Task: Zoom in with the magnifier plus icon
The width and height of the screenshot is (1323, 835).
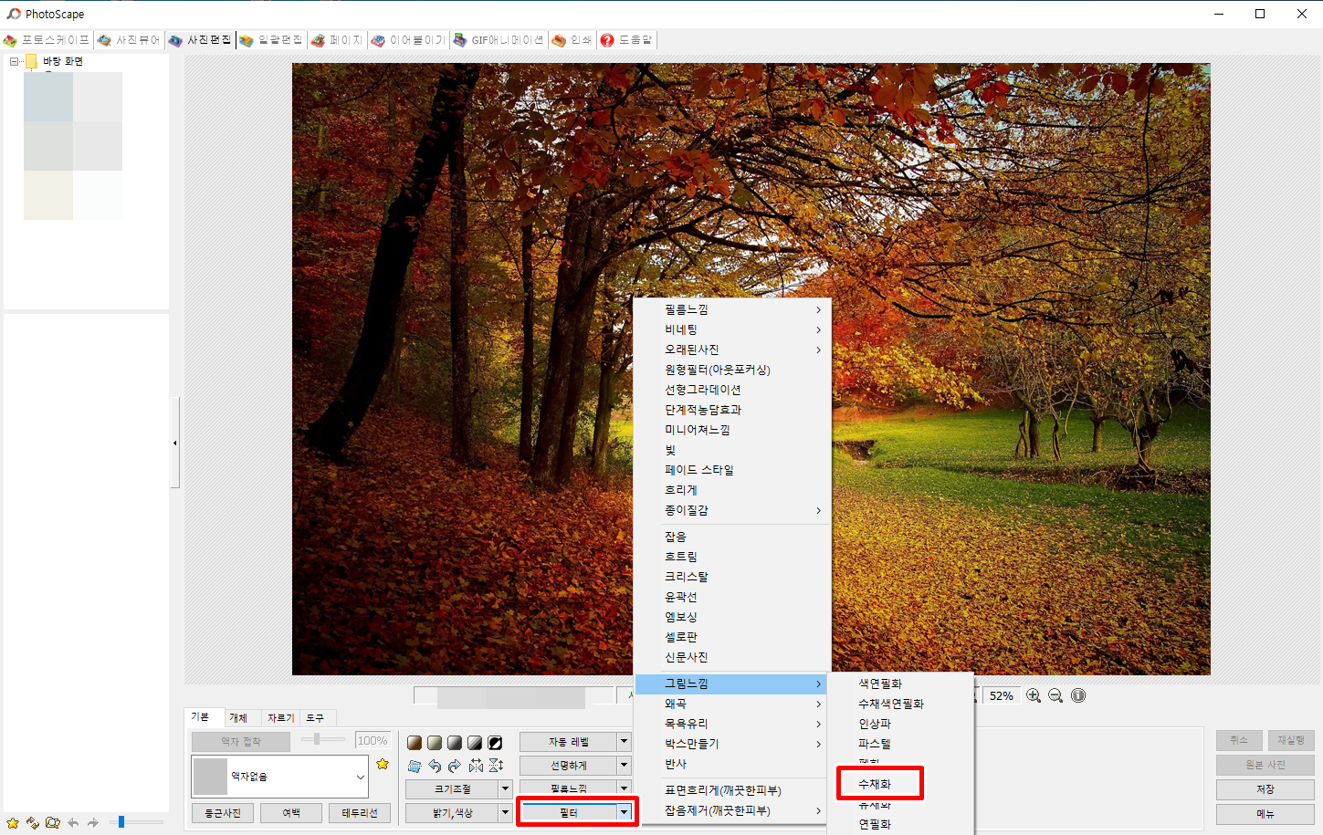Action: tap(1034, 695)
